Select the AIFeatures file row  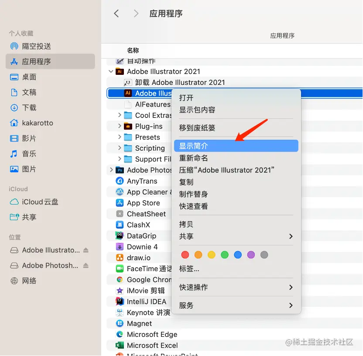click(x=139, y=104)
